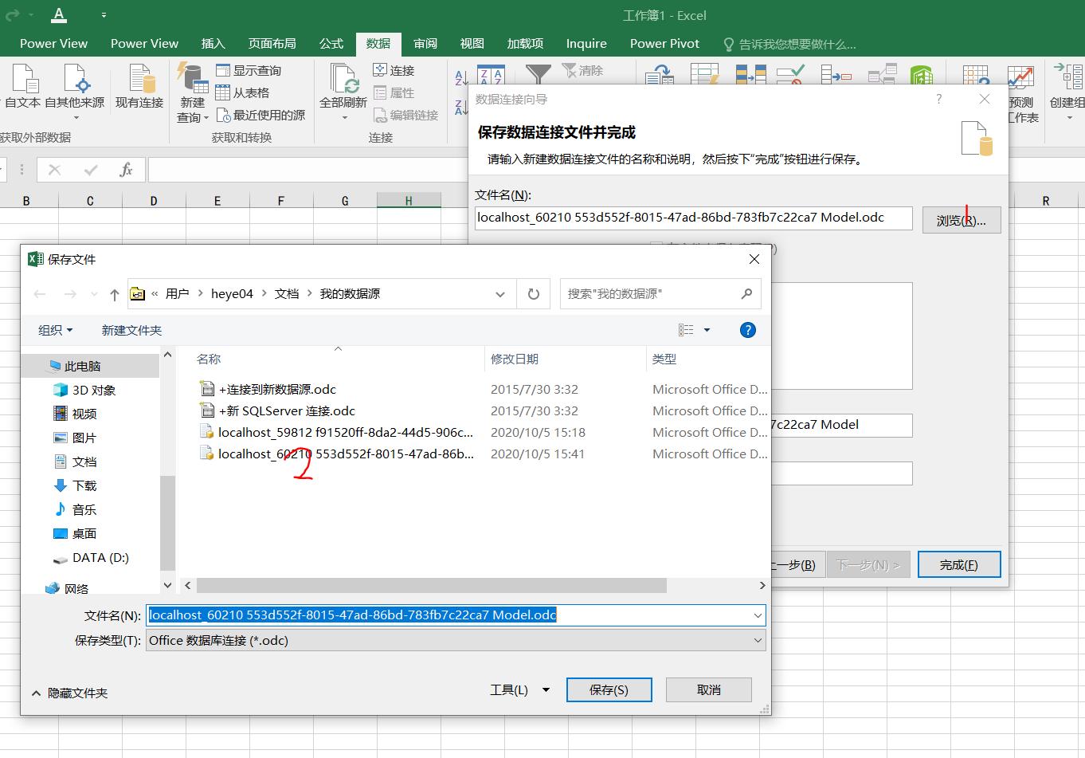The height and width of the screenshot is (758, 1085).
Task: Open Recent Sources (最近使用的源)
Action: pos(261,115)
